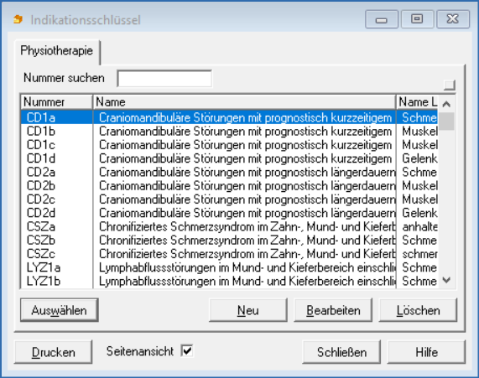Image resolution: width=479 pixels, height=378 pixels.
Task: Select row CD2c in the list
Action: pyautogui.click(x=229, y=199)
